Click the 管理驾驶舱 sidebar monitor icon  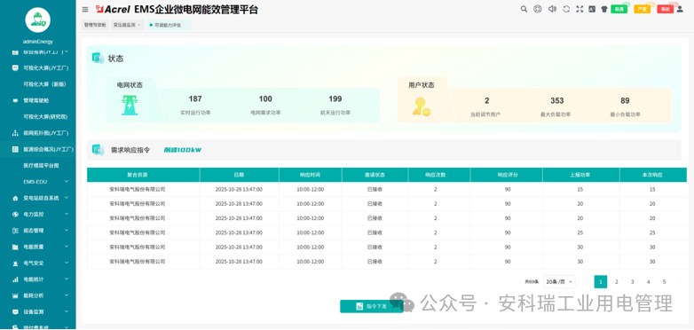click(15, 100)
